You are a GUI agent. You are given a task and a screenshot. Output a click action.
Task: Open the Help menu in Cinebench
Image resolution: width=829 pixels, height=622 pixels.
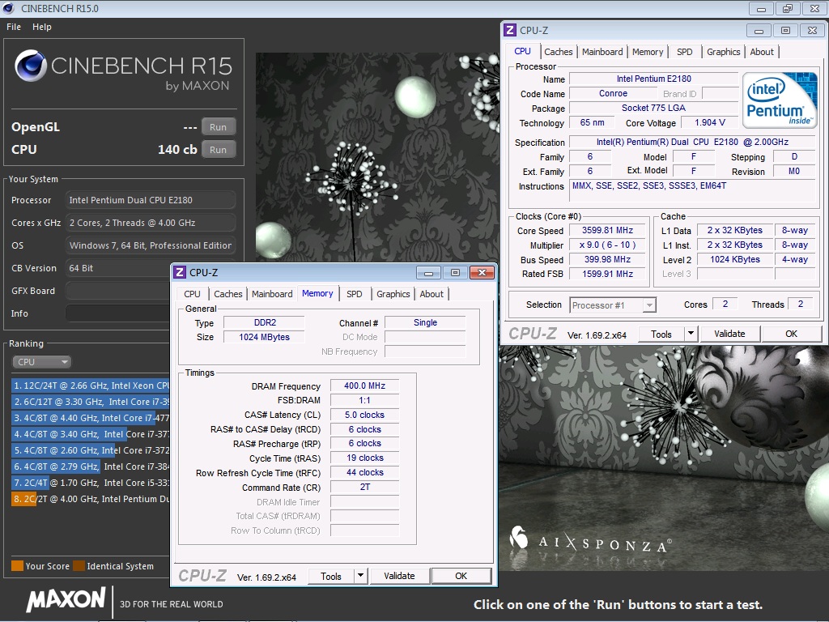(x=42, y=27)
